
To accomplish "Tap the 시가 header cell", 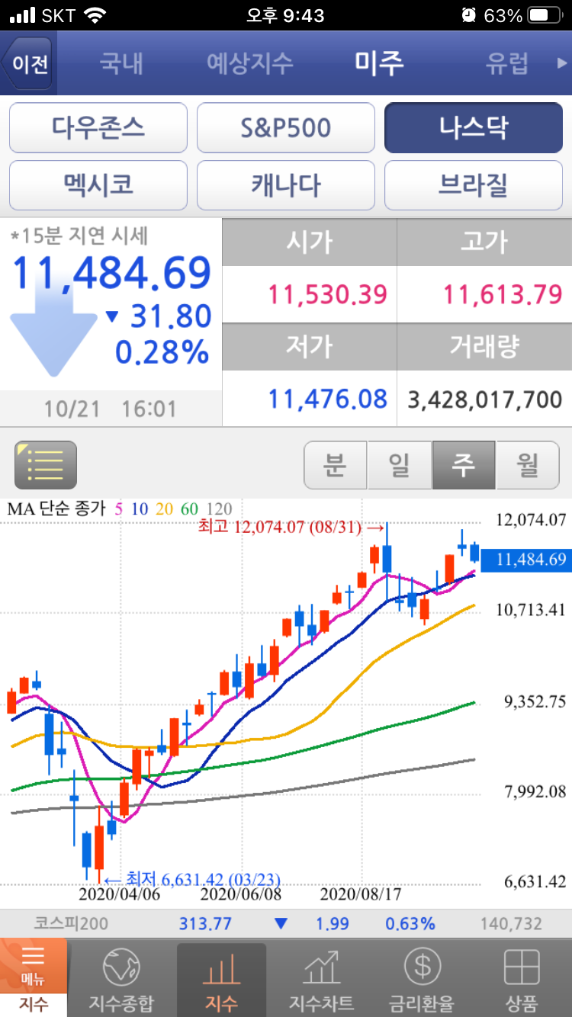I will point(309,242).
